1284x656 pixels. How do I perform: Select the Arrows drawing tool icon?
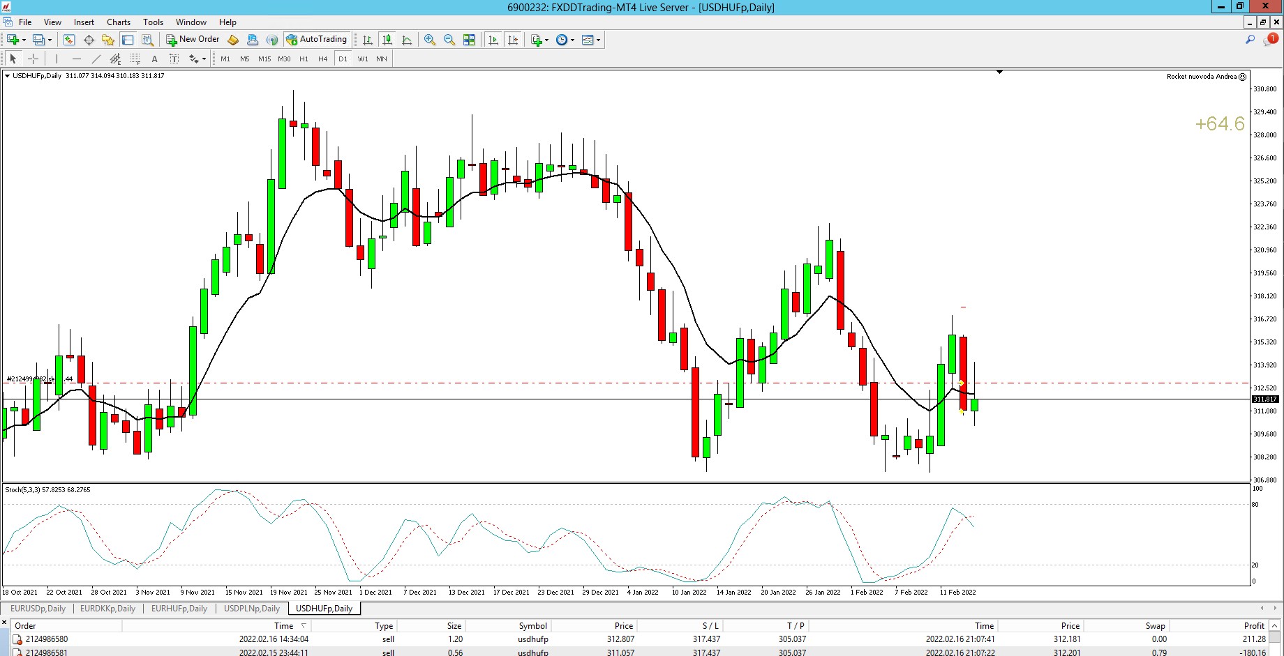(193, 59)
